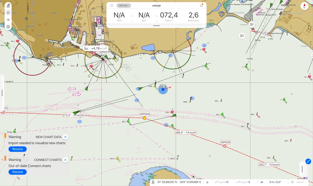This screenshot has height=186, width=313.
Task: Click the "Import needed to visualize new charts" message
Action: pos(37,143)
